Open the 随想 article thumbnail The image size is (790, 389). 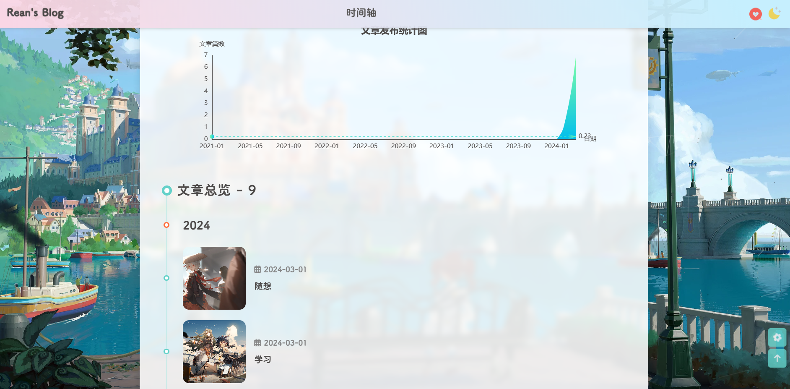click(x=214, y=278)
